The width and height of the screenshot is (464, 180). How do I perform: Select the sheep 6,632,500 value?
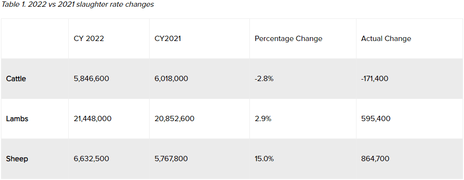coord(91,159)
